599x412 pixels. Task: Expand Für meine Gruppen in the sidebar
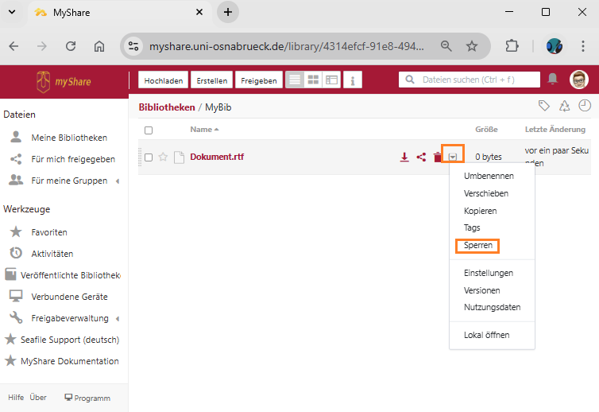click(x=118, y=181)
